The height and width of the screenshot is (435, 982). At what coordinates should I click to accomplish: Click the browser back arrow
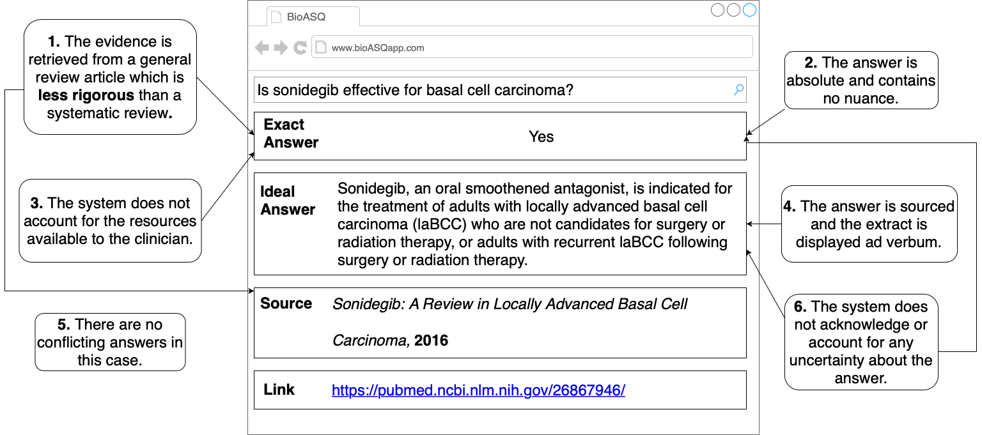tap(261, 48)
